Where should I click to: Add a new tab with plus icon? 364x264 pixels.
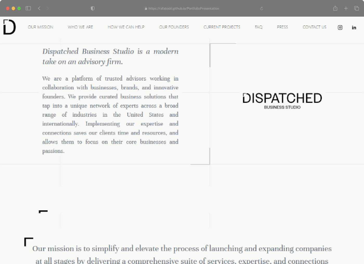[346, 8]
